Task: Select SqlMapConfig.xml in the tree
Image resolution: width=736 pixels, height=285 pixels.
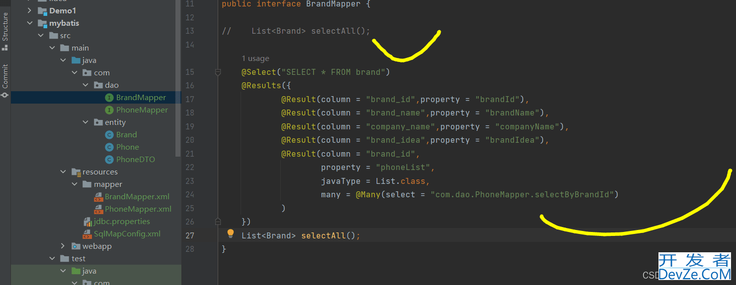Action: click(127, 234)
